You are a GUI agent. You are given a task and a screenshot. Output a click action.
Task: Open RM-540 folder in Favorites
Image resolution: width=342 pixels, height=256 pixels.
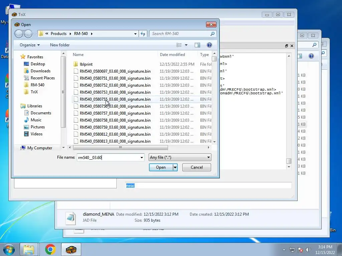37,85
